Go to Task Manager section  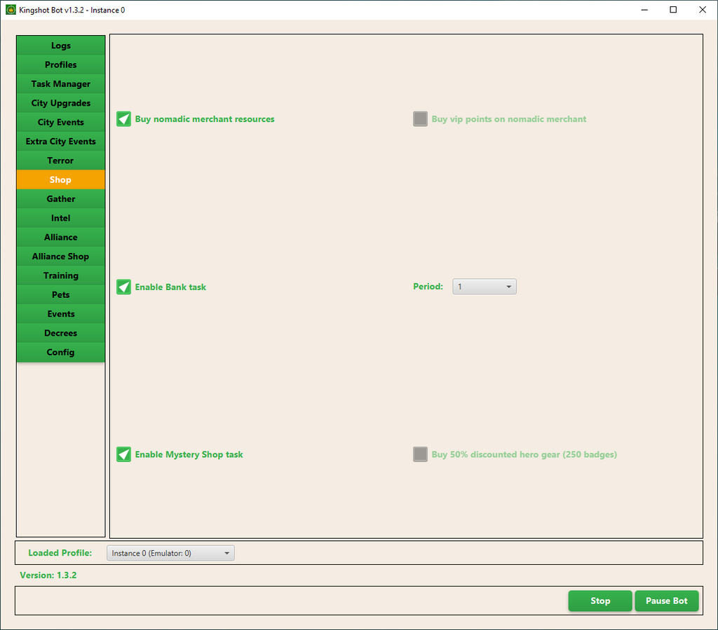pos(61,84)
